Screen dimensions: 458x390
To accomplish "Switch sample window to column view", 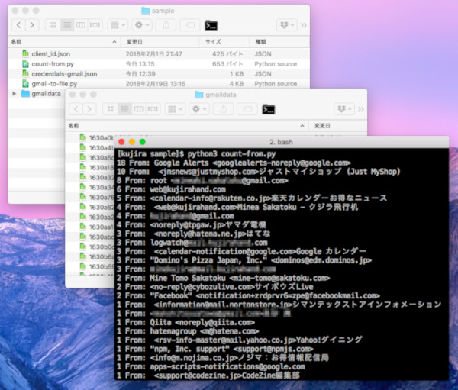I will pyautogui.click(x=79, y=25).
